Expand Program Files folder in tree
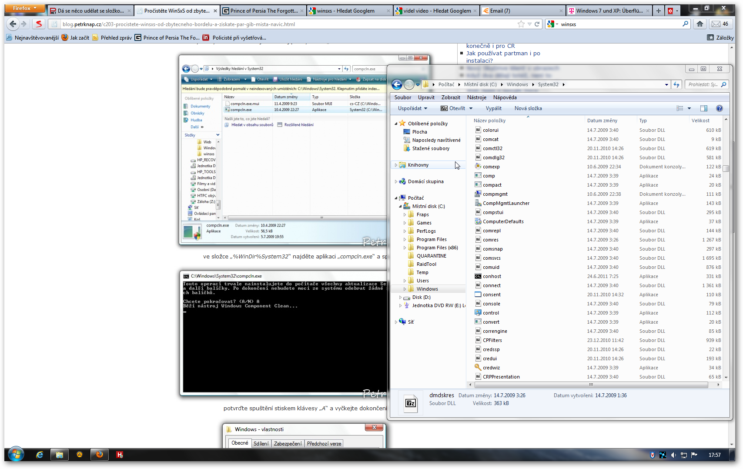Viewport: 743px width, 469px height. click(405, 240)
